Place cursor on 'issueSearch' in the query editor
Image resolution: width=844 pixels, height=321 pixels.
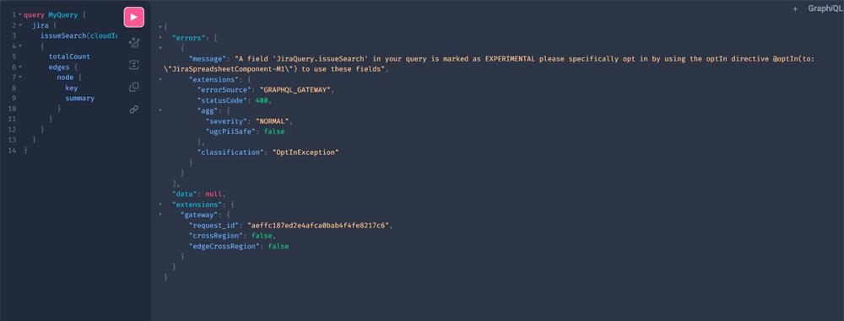click(63, 35)
